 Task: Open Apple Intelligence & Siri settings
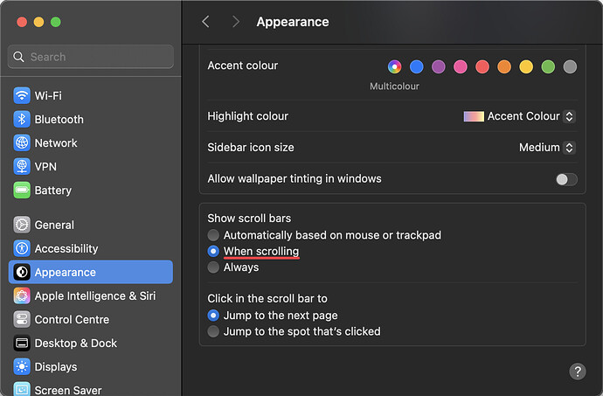coord(94,295)
